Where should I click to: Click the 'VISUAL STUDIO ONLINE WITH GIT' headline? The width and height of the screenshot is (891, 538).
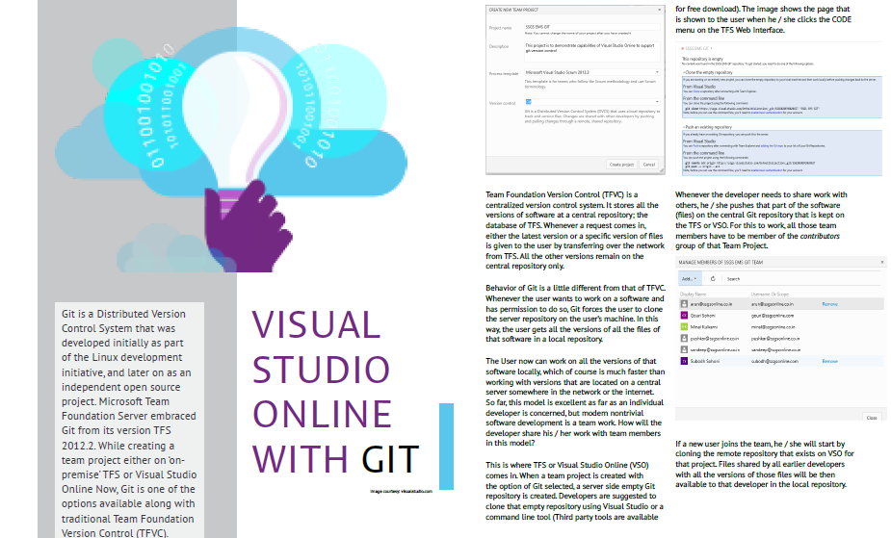[x=336, y=391]
